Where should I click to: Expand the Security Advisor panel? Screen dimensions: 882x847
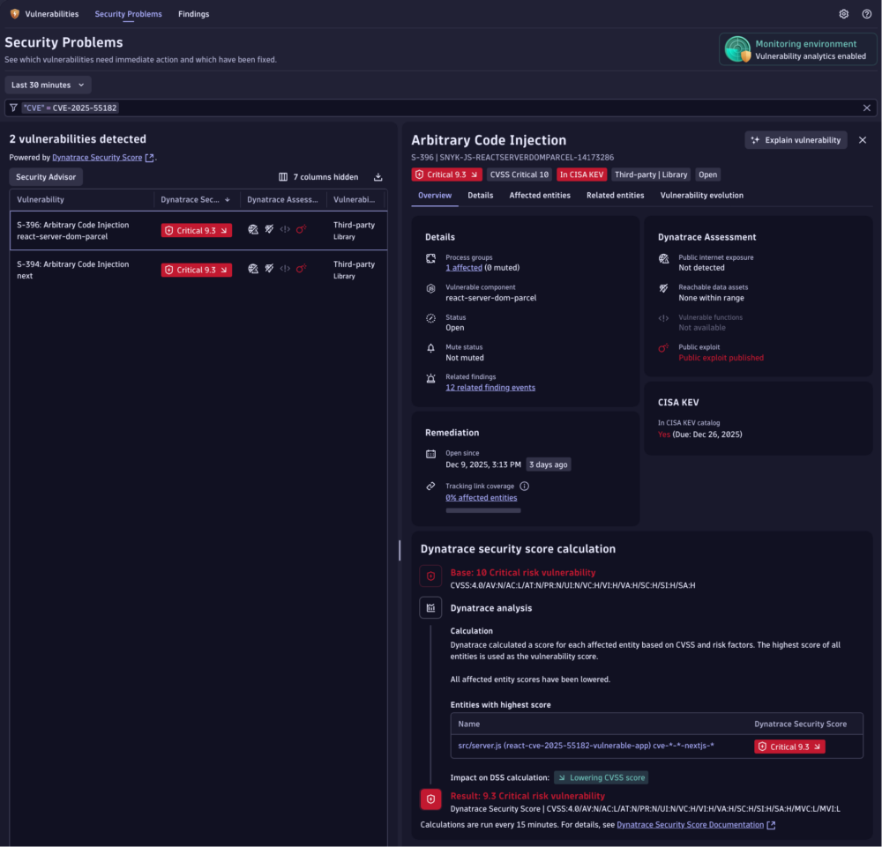(x=46, y=176)
